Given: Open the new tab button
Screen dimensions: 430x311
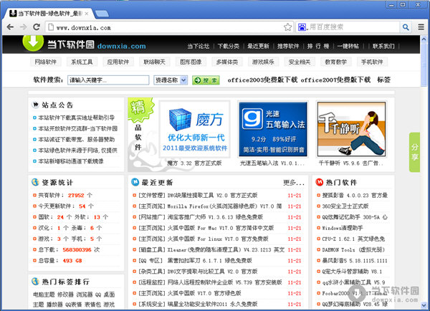Looking at the screenshot, I should pos(102,14).
